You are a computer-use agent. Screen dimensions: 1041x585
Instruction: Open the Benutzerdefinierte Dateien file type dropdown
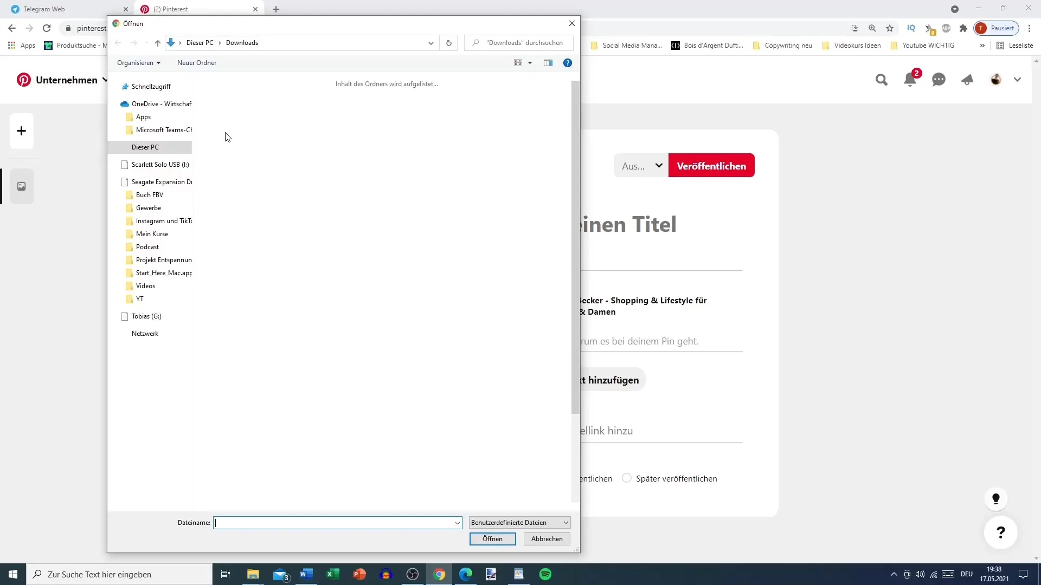[519, 523]
